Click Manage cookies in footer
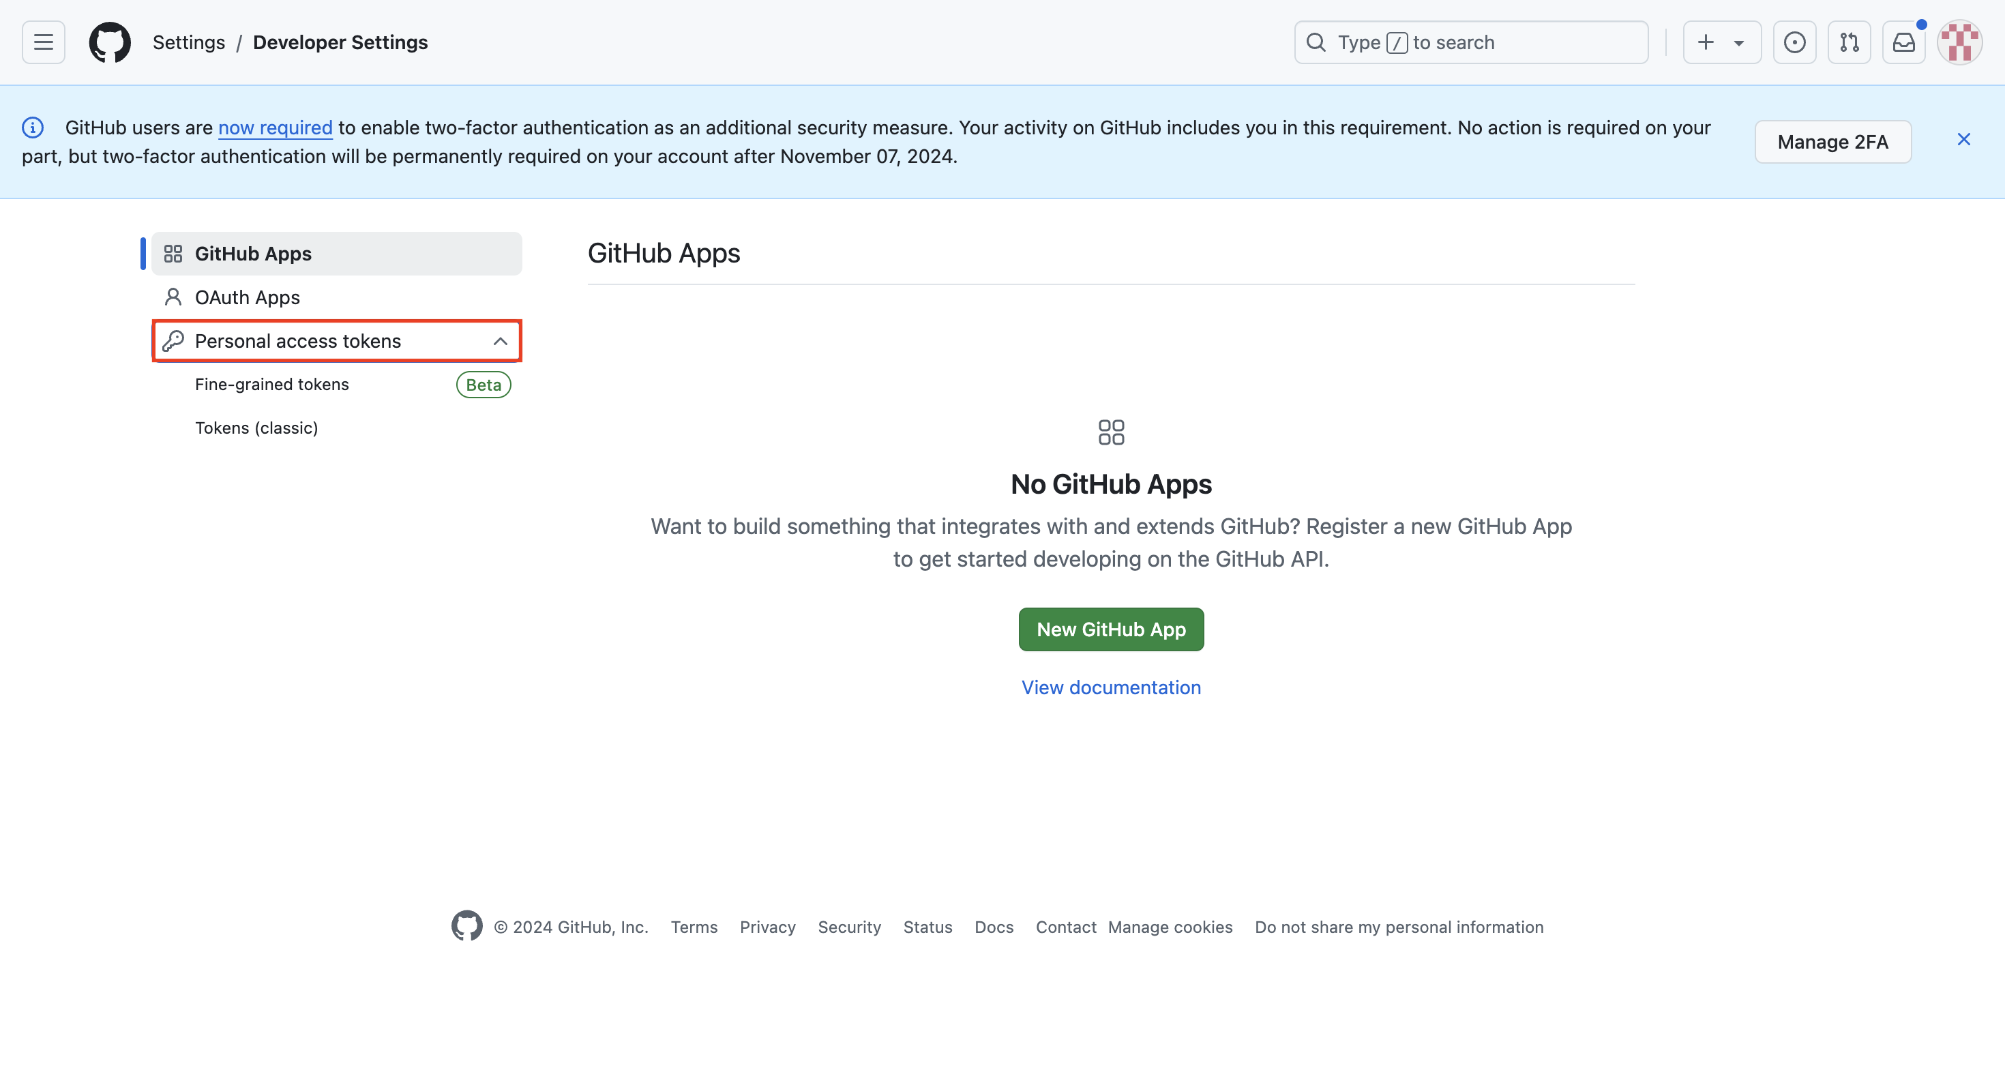 (1170, 927)
